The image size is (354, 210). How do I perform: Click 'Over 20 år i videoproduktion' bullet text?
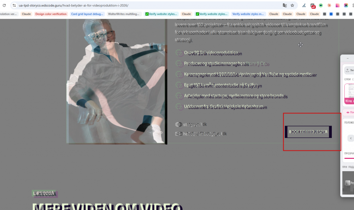point(213,53)
